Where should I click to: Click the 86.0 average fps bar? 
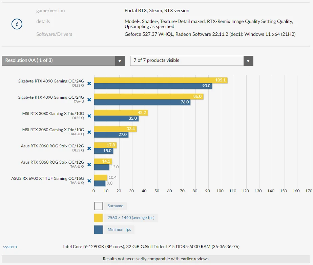[x=149, y=97]
